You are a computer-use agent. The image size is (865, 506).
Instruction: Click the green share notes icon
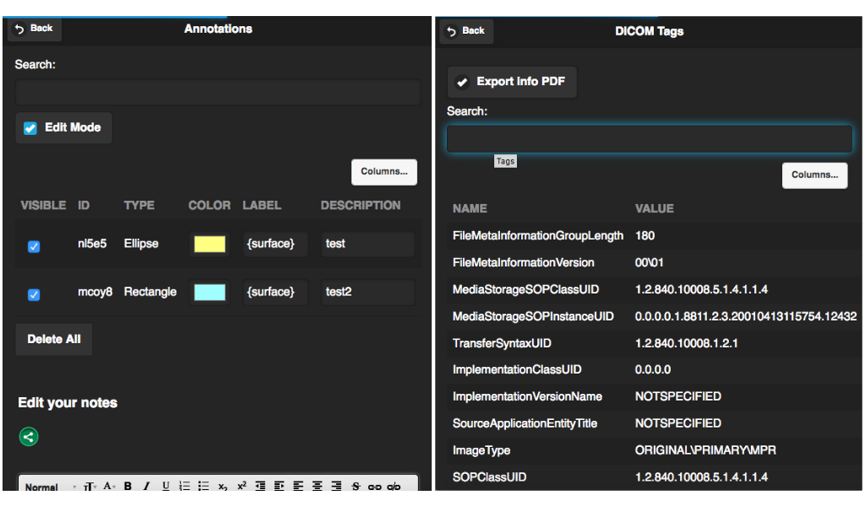coord(29,437)
